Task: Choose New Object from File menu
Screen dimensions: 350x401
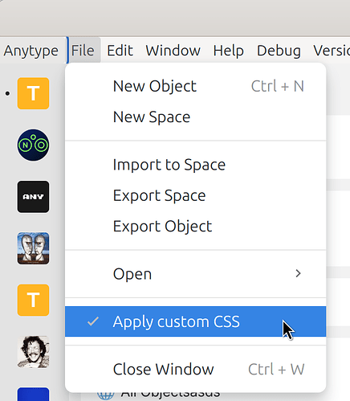Action: click(x=195, y=86)
